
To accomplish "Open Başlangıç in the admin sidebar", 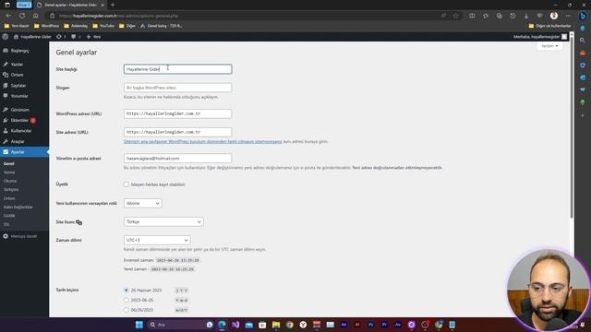I will tap(25, 51).
